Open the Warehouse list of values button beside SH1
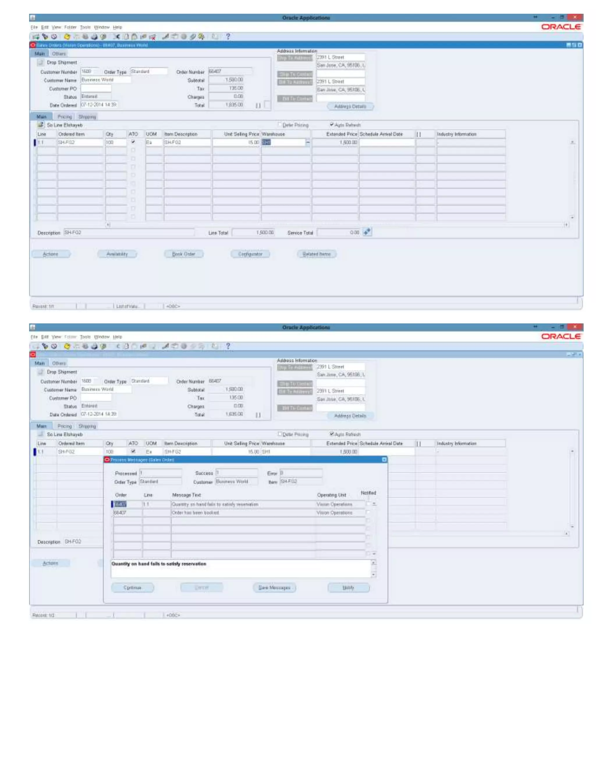The width and height of the screenshot is (596, 771). coord(308,142)
